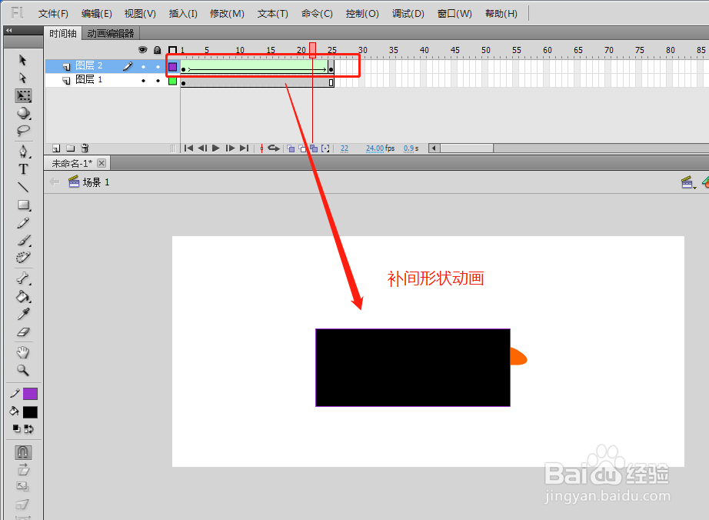Toggle lock dot of 图层 1
Screen dimensions: 709x520
[158, 81]
